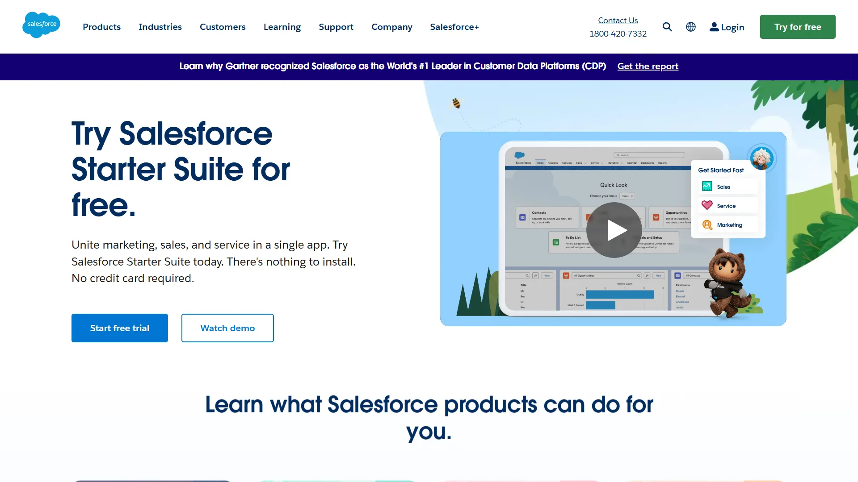Play the Starter Suite demo video
The image size is (858, 482).
614,230
